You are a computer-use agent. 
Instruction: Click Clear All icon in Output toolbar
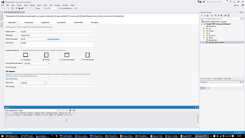point(70,110)
